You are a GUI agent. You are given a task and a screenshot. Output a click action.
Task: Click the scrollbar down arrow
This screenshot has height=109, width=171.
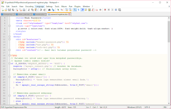click(x=169, y=103)
